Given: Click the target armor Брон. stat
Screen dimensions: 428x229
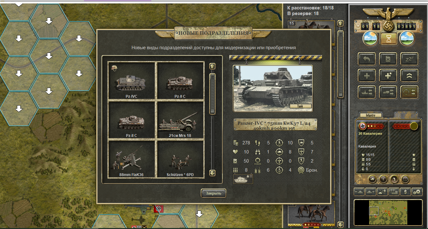Looking at the screenshot, I should [308, 170].
